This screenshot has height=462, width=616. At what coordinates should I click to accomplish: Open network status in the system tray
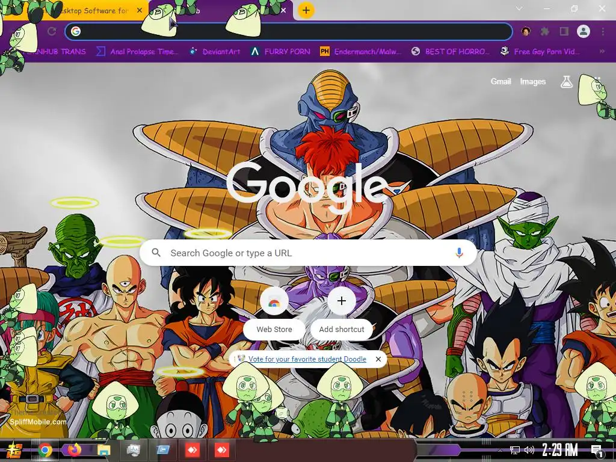click(x=515, y=450)
